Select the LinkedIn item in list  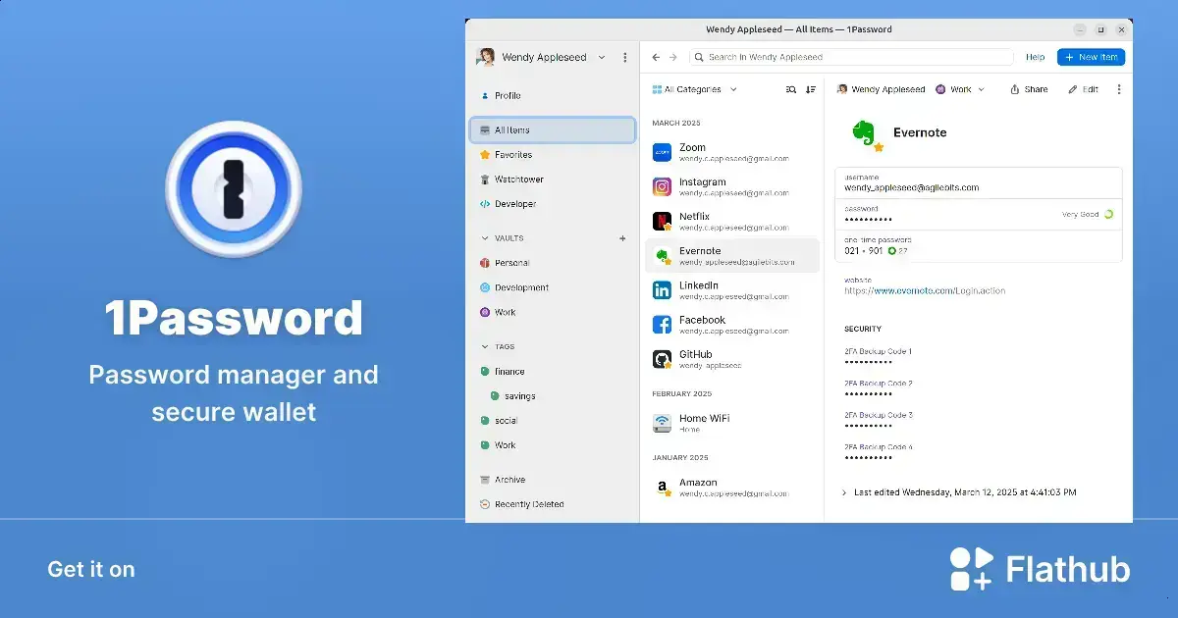(x=732, y=290)
